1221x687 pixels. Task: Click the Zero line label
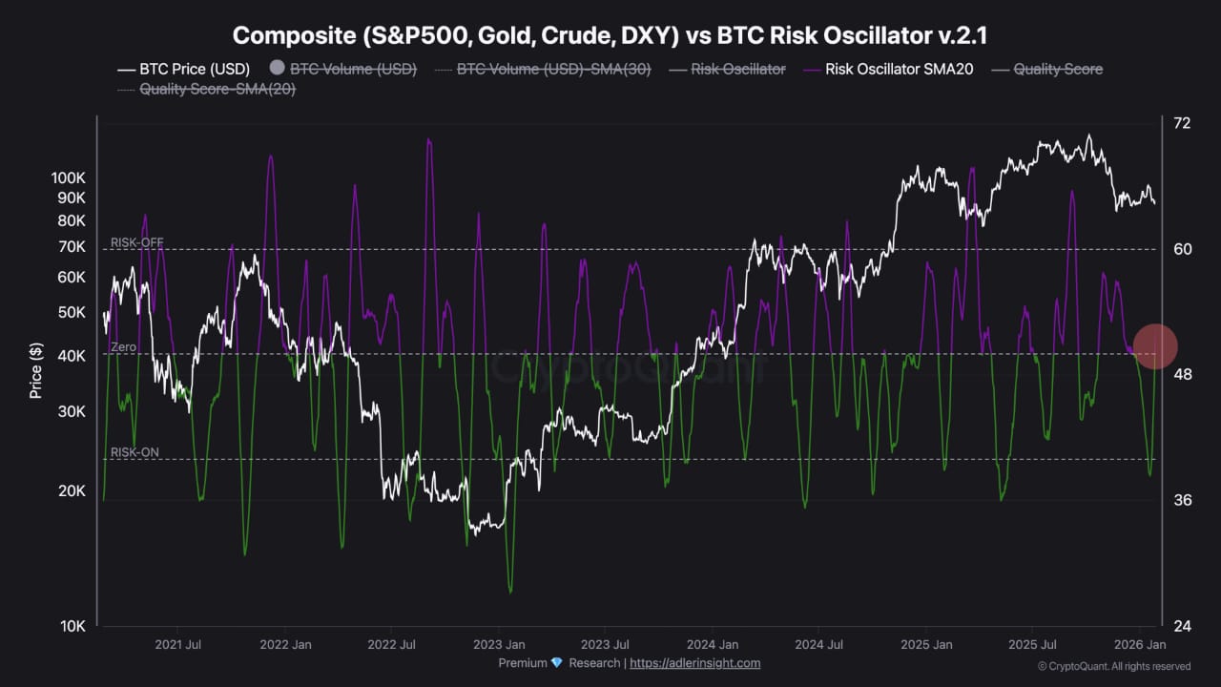tap(124, 347)
